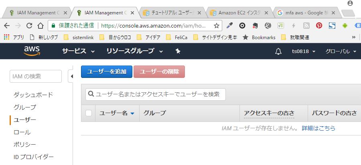Screen dimensions: 361x165
Task: Collapse the IAM side navigation panel
Action: click(71, 76)
